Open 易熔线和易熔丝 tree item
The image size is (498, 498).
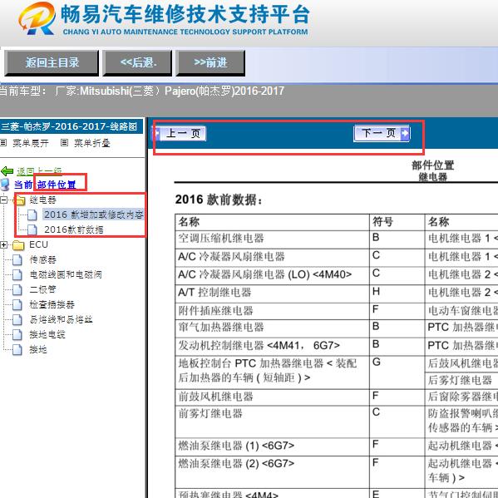[61, 319]
